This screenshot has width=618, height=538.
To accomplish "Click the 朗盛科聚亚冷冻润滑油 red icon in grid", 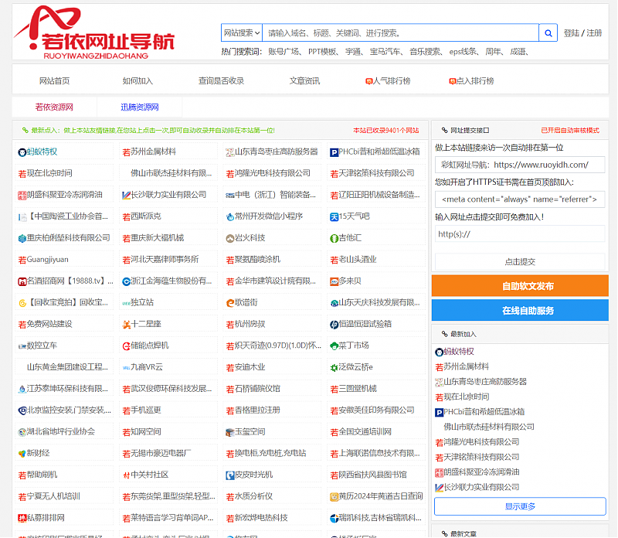I will click(x=22, y=196).
